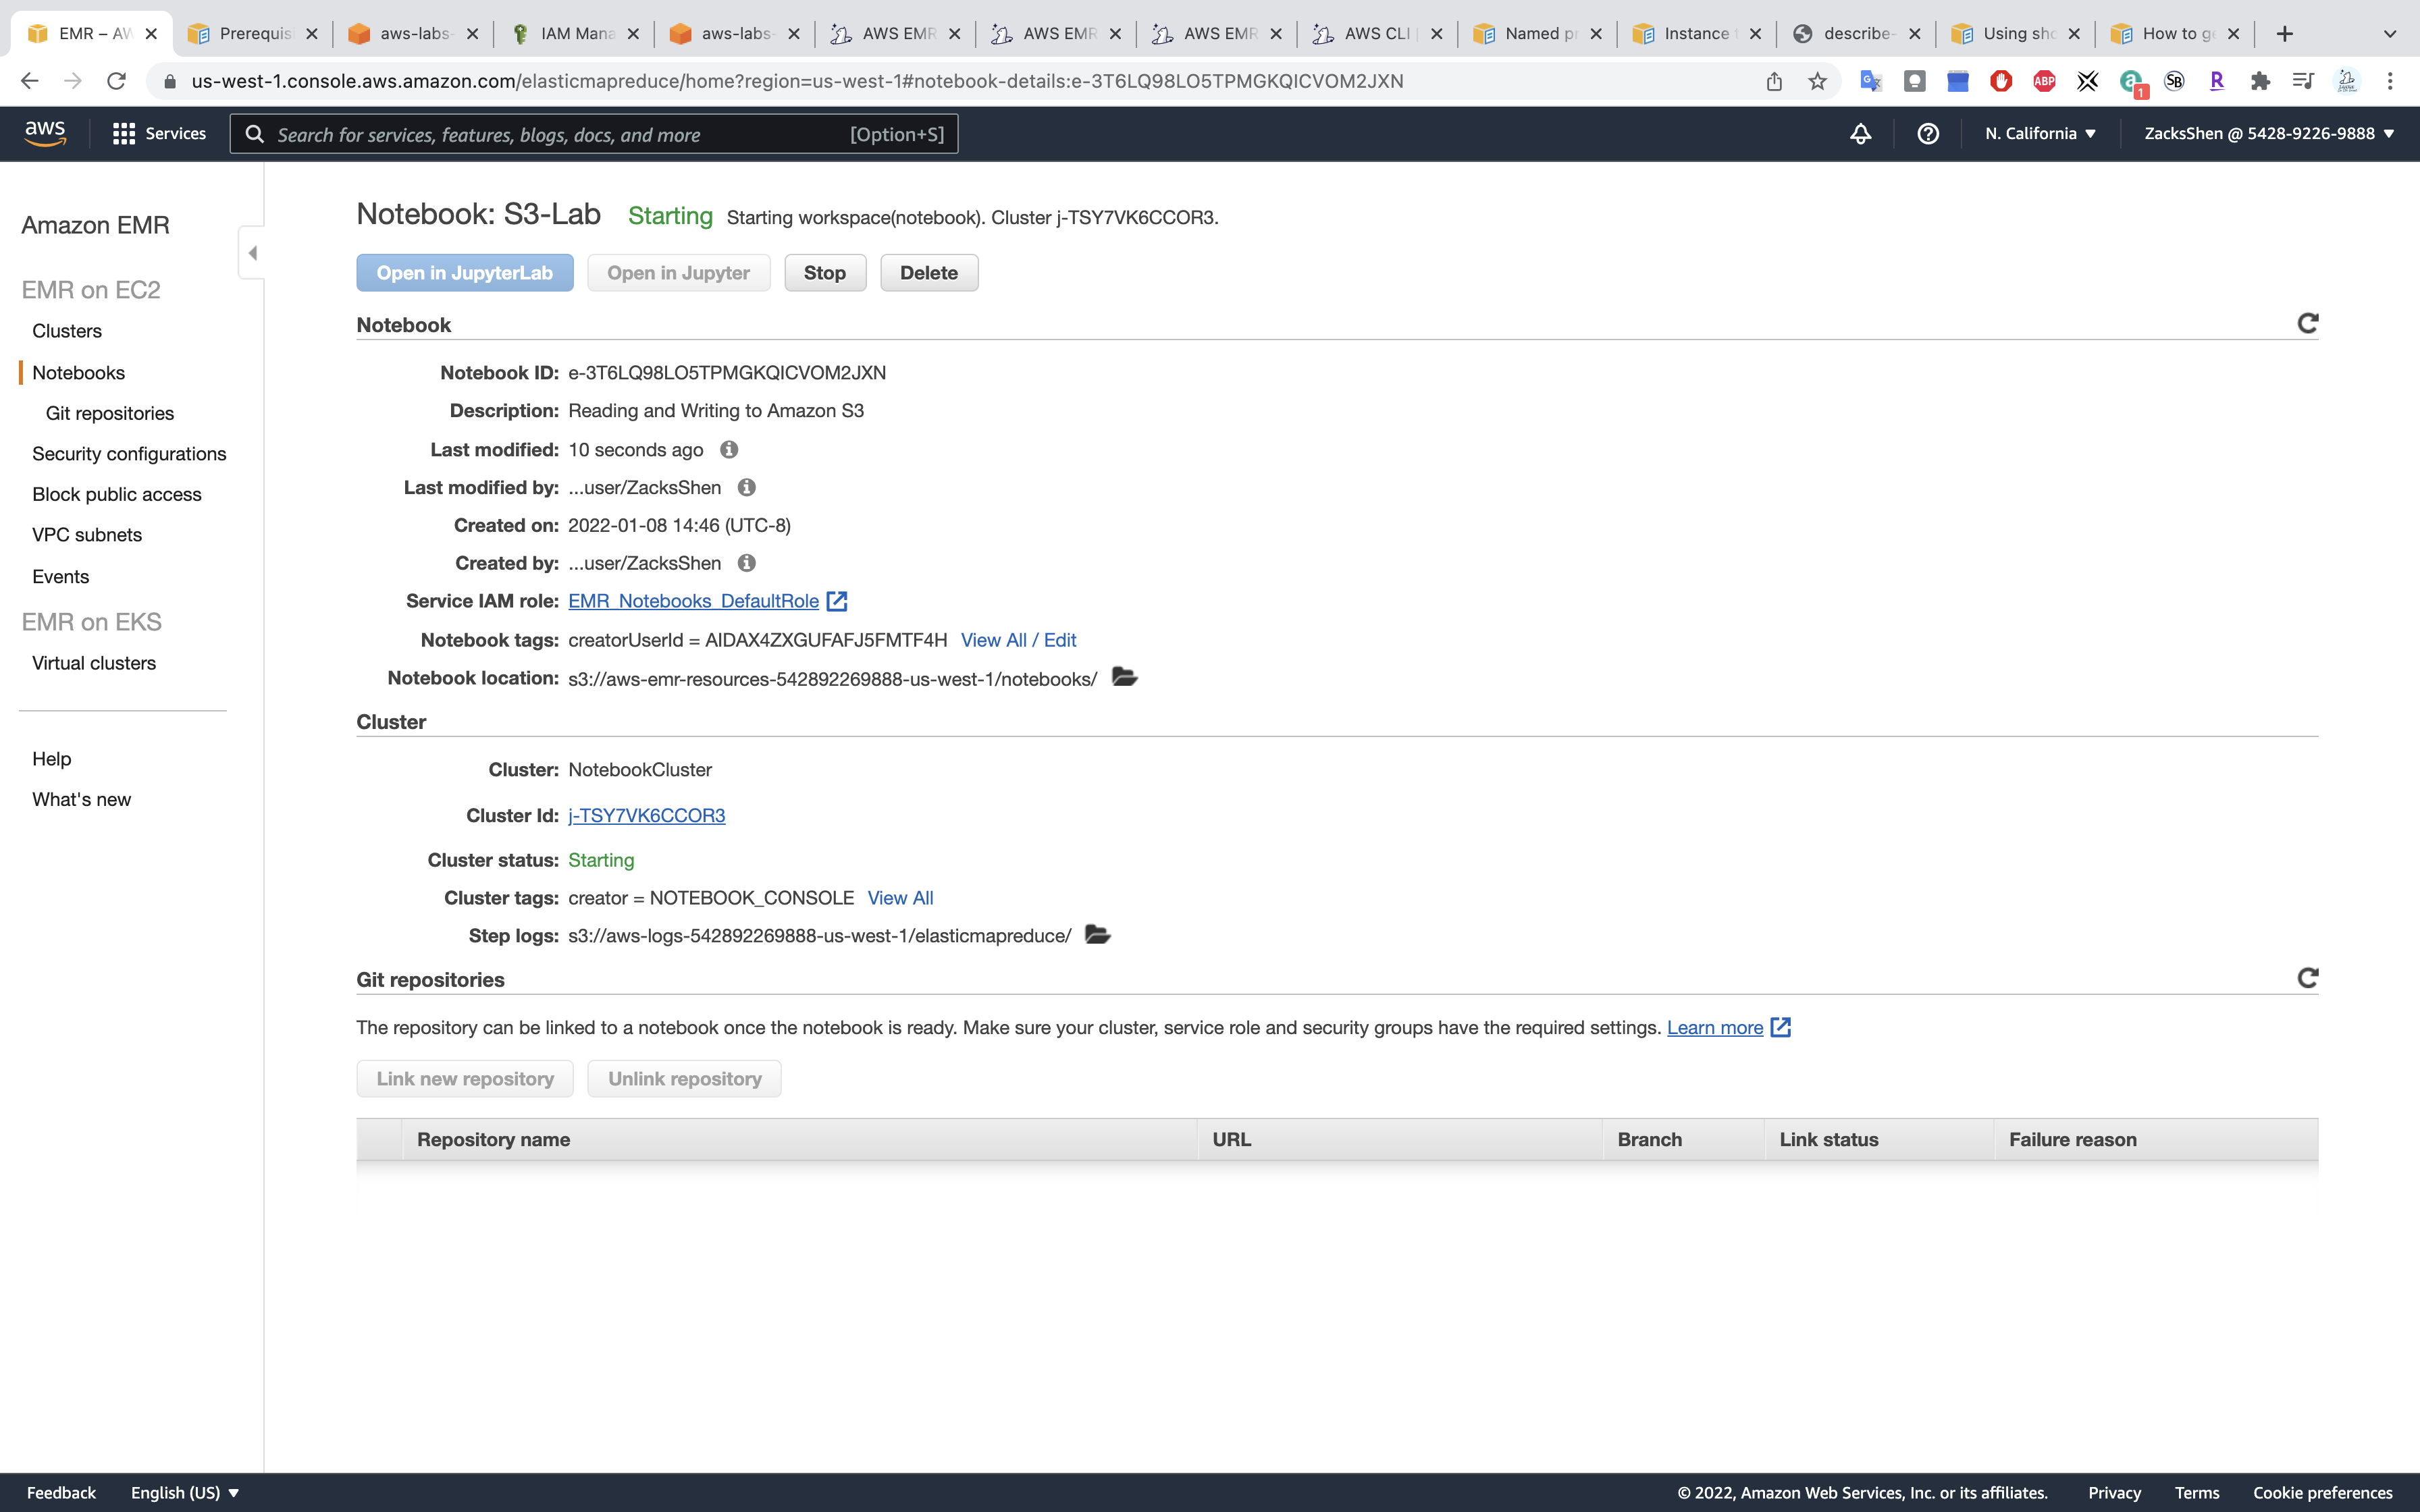This screenshot has width=2420, height=1512.
Task: Refresh the Notebook section with its reload icon
Action: [2307, 323]
